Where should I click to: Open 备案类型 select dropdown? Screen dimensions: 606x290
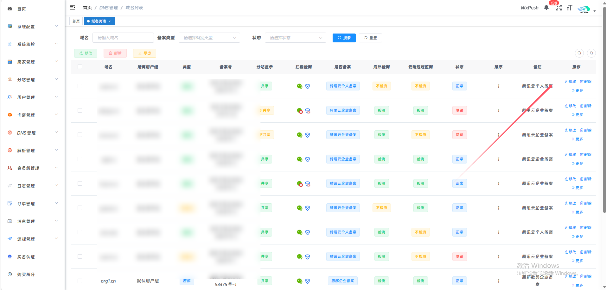tap(209, 38)
